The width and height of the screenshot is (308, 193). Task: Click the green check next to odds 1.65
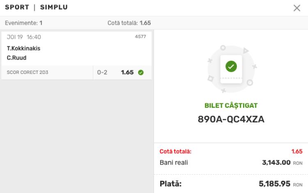(x=141, y=73)
